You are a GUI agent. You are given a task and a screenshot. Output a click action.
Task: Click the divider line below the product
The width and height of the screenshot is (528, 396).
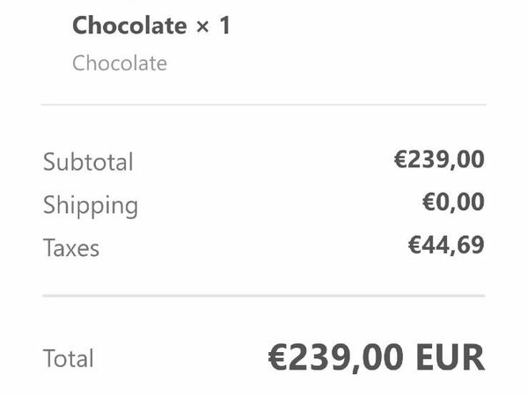[x=263, y=105]
